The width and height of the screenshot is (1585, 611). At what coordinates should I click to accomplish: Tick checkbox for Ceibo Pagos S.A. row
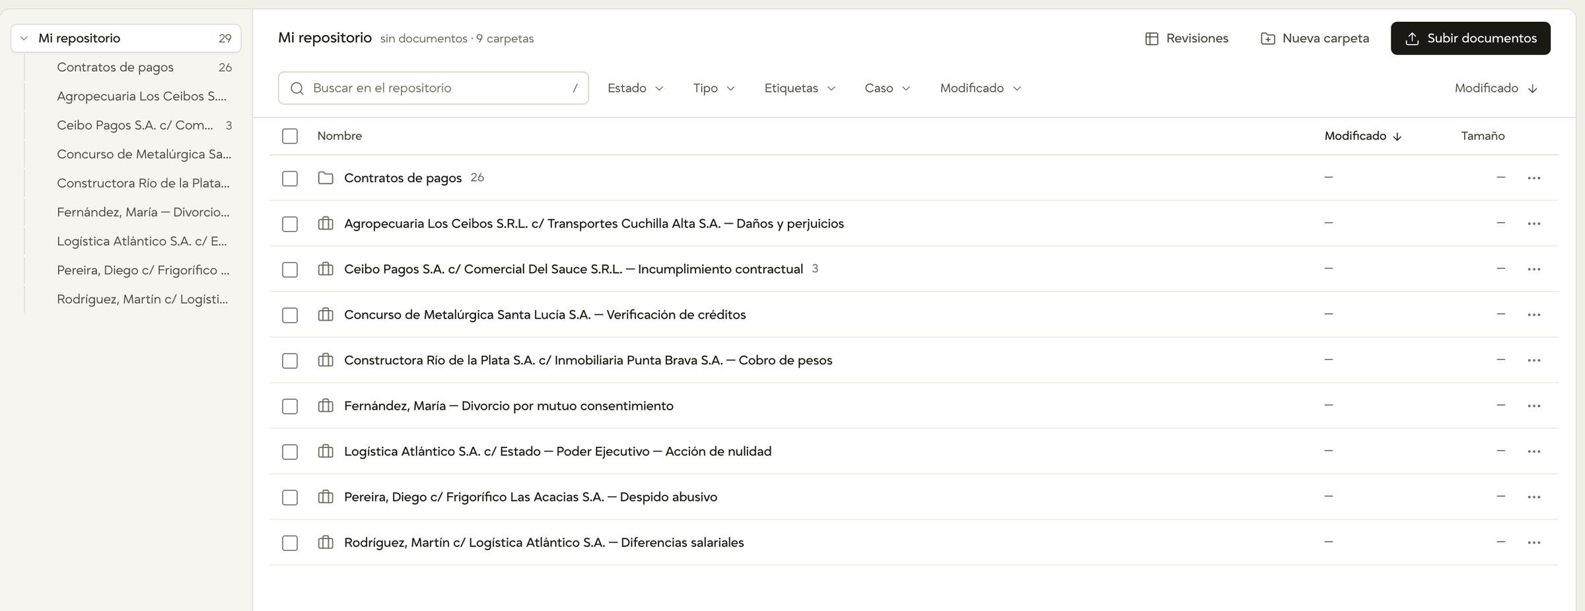(x=290, y=270)
